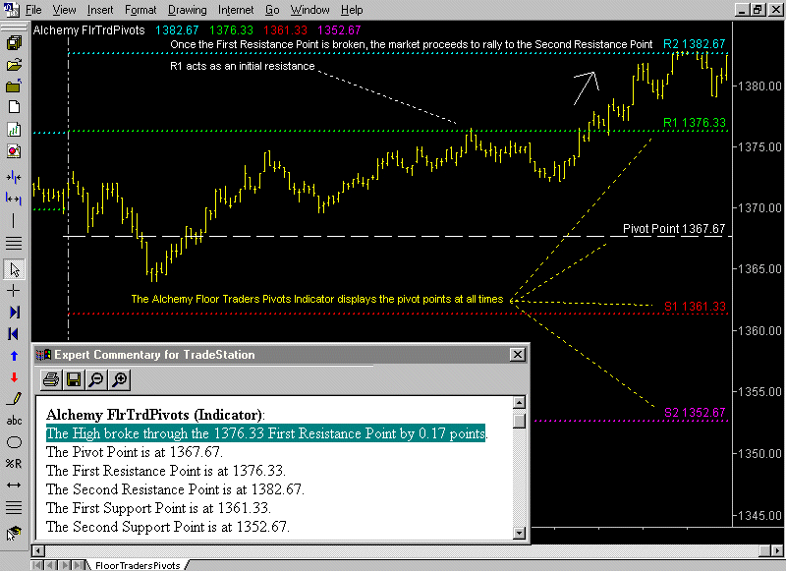786x572 pixels.
Task: Go to the last workspace tab arrow
Action: point(79,565)
